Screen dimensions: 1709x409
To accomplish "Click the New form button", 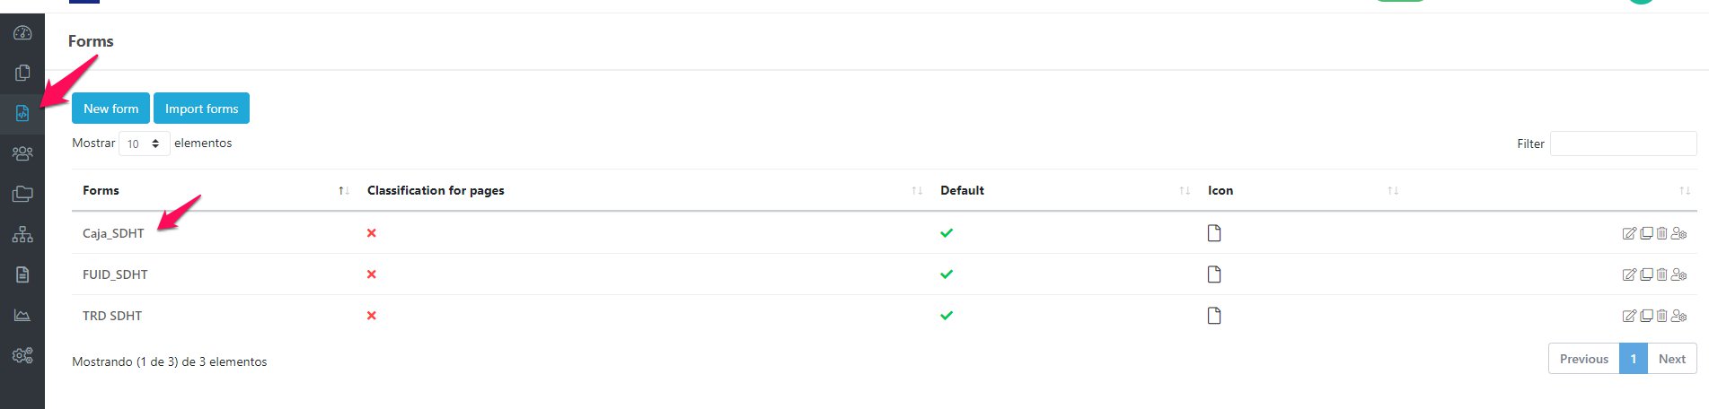I will (x=110, y=109).
